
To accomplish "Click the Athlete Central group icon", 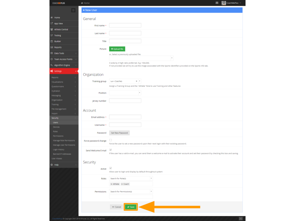I will 52,29.
